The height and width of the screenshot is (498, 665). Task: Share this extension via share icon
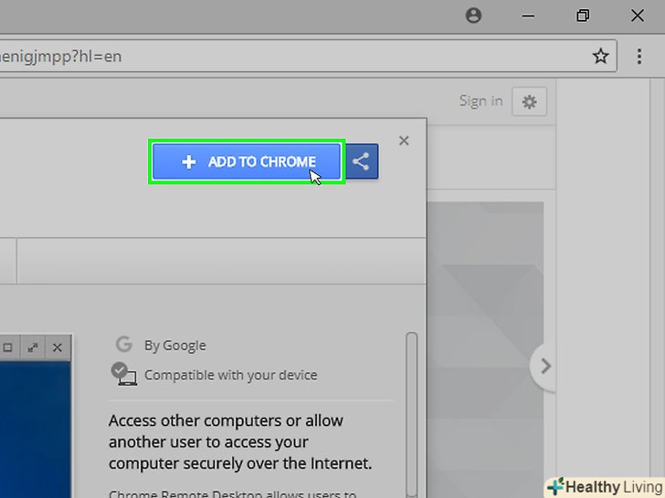coord(362,161)
